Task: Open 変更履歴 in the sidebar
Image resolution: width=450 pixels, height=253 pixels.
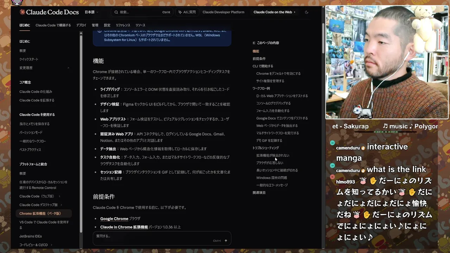Action: 26,68
